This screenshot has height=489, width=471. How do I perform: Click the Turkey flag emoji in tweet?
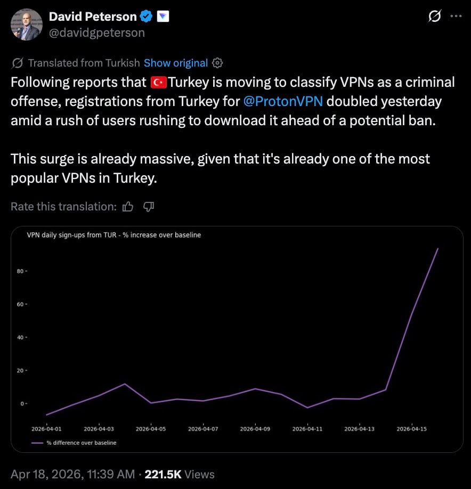click(159, 82)
